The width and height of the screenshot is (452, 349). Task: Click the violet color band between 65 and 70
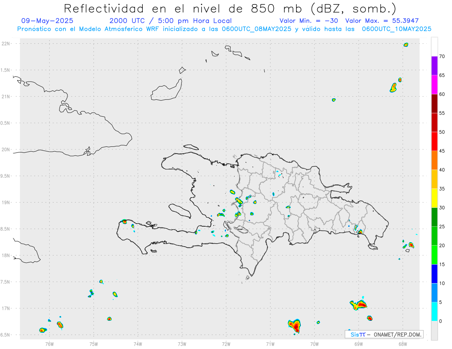[434, 66]
